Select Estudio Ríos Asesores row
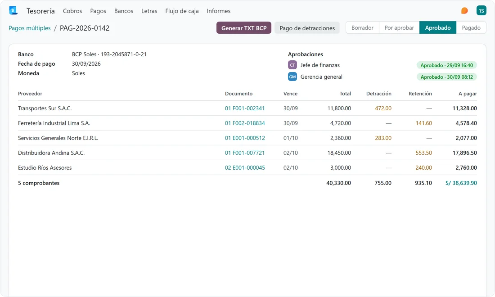Image resolution: width=495 pixels, height=297 pixels. coord(247,167)
